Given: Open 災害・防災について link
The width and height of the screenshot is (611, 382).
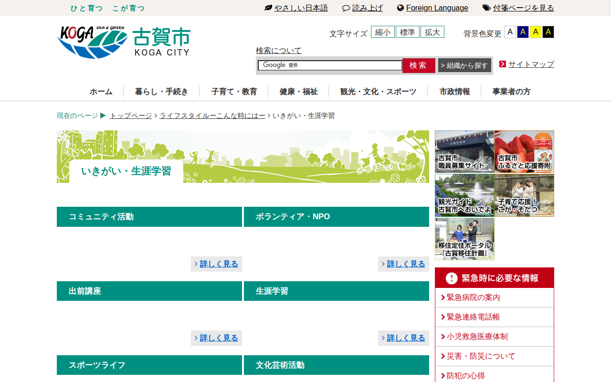Looking at the screenshot, I should point(481,356).
